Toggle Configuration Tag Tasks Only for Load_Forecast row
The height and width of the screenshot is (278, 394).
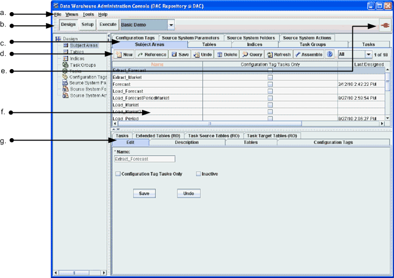pyautogui.click(x=270, y=92)
